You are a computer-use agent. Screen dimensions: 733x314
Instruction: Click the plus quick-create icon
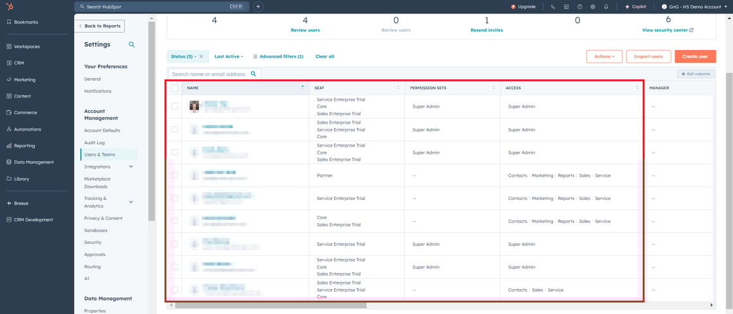258,7
